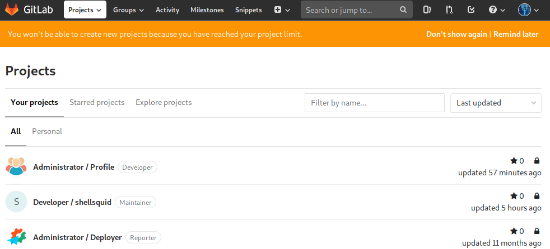550x249 pixels.
Task: Open the merge requests icon in navbar
Action: tap(449, 10)
